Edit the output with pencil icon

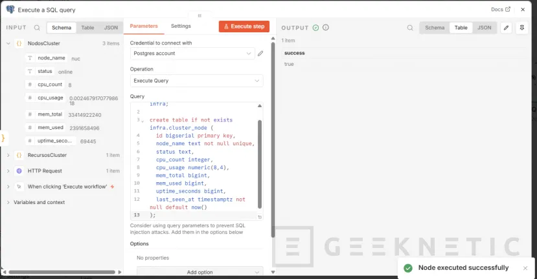506,28
